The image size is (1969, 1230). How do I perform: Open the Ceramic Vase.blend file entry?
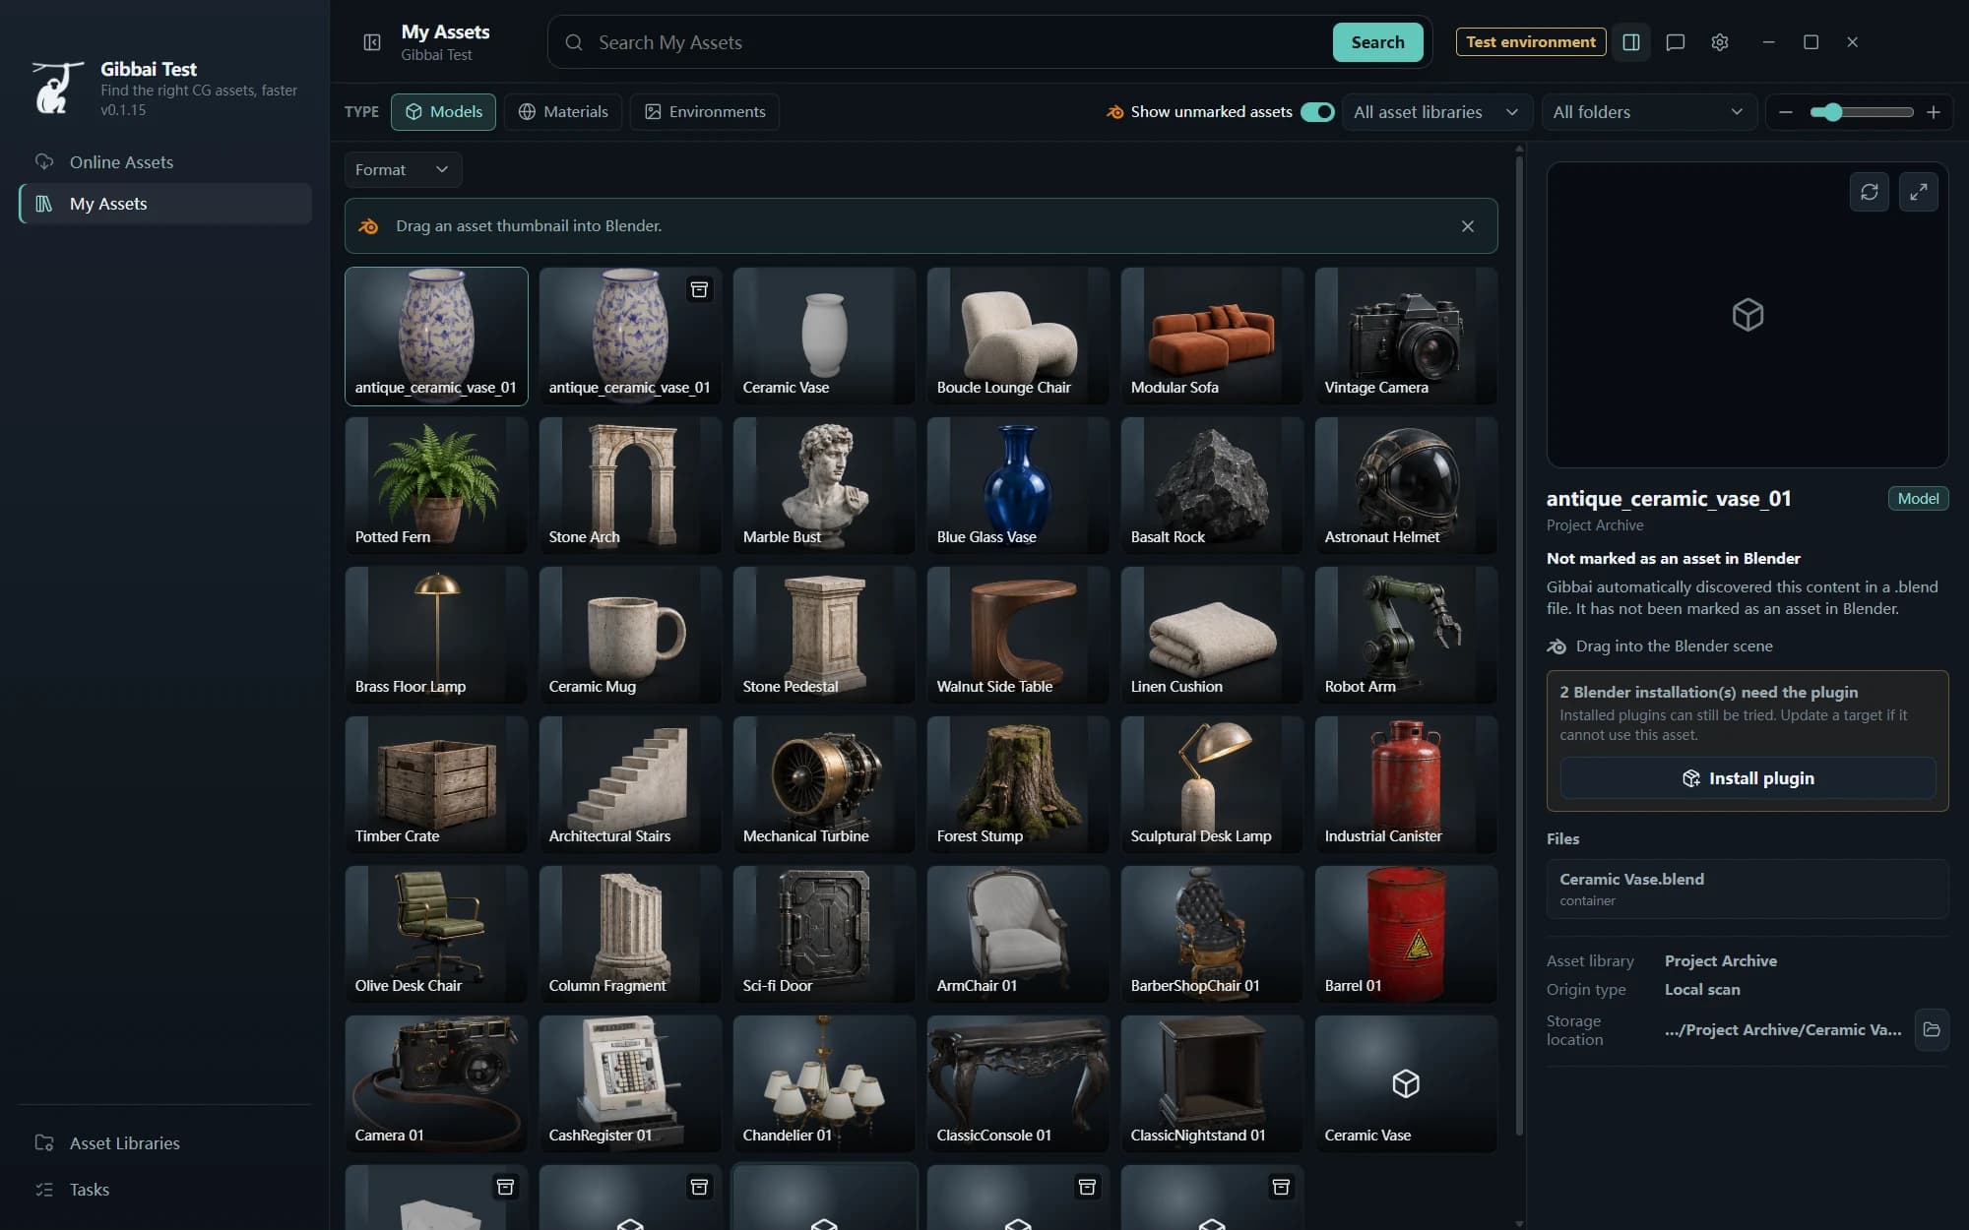pos(1747,889)
